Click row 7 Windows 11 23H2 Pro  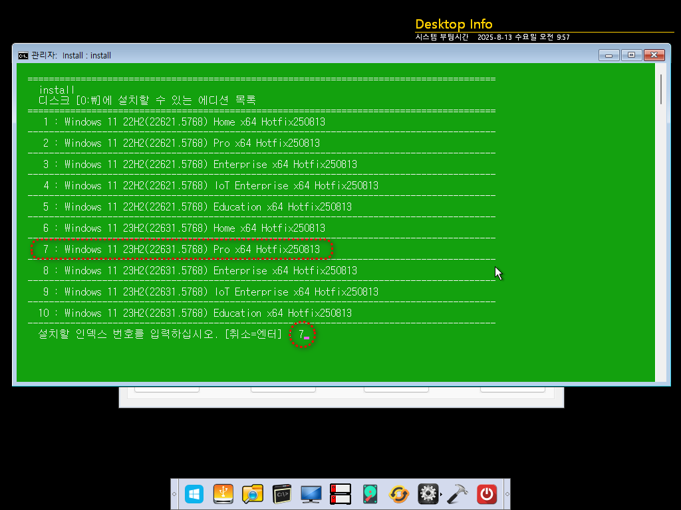tap(182, 250)
